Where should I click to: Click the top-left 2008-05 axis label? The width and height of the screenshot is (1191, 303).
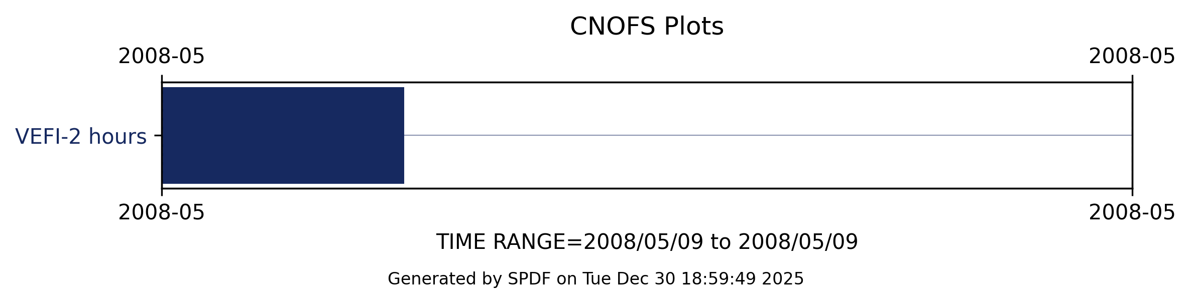click(x=161, y=57)
